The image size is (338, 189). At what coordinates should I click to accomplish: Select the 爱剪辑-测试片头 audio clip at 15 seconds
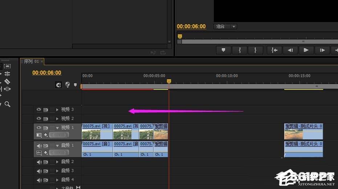click(304, 149)
